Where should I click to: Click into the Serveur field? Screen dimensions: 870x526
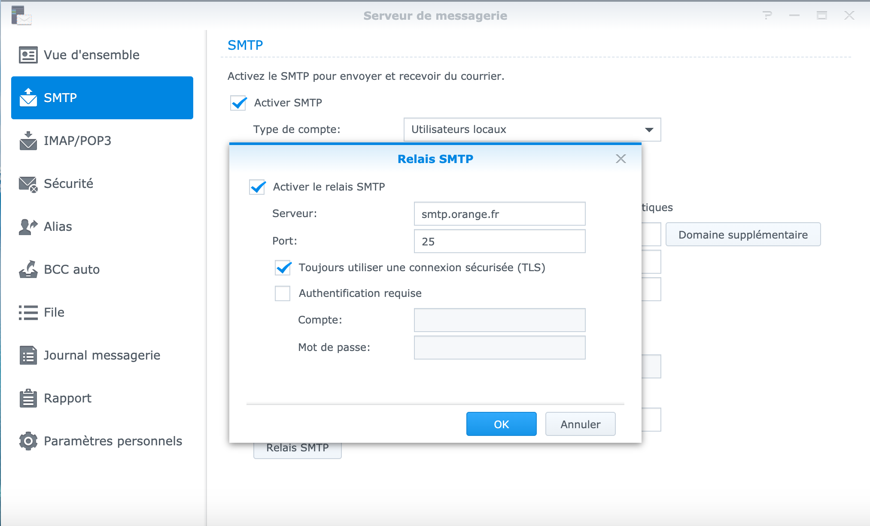[x=499, y=214]
